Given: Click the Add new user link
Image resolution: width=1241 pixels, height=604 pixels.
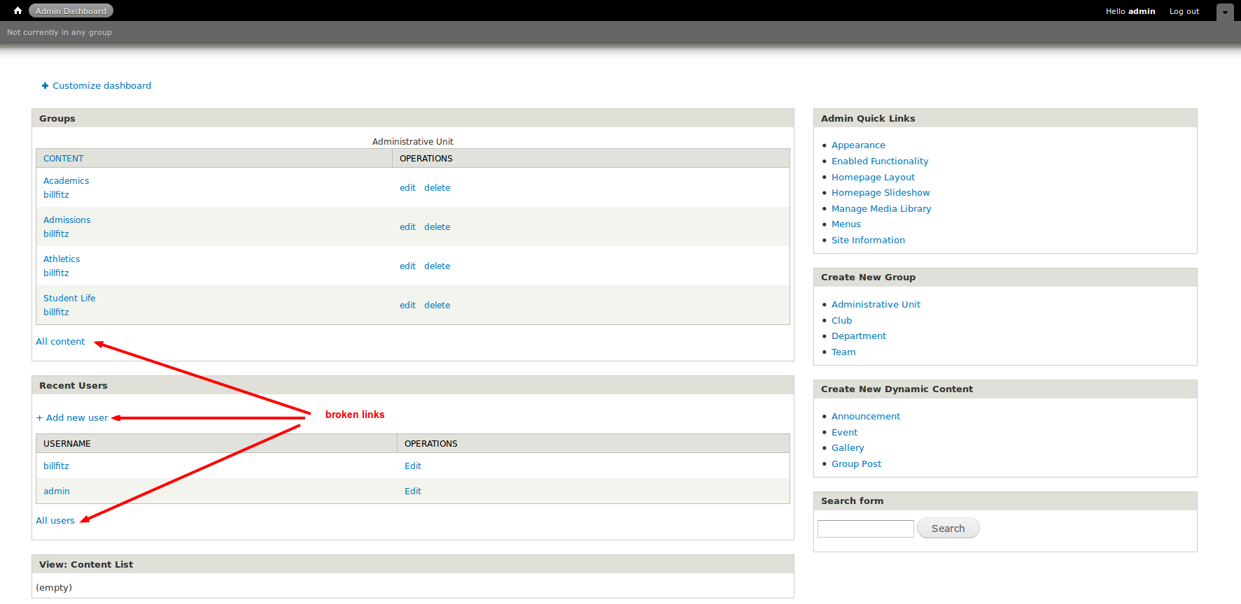Looking at the screenshot, I should pos(72,417).
